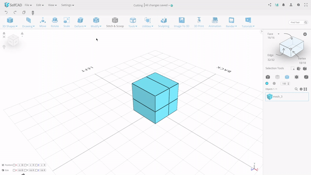Check the Position Y checkbox
311x175 pixels.
[25, 165]
